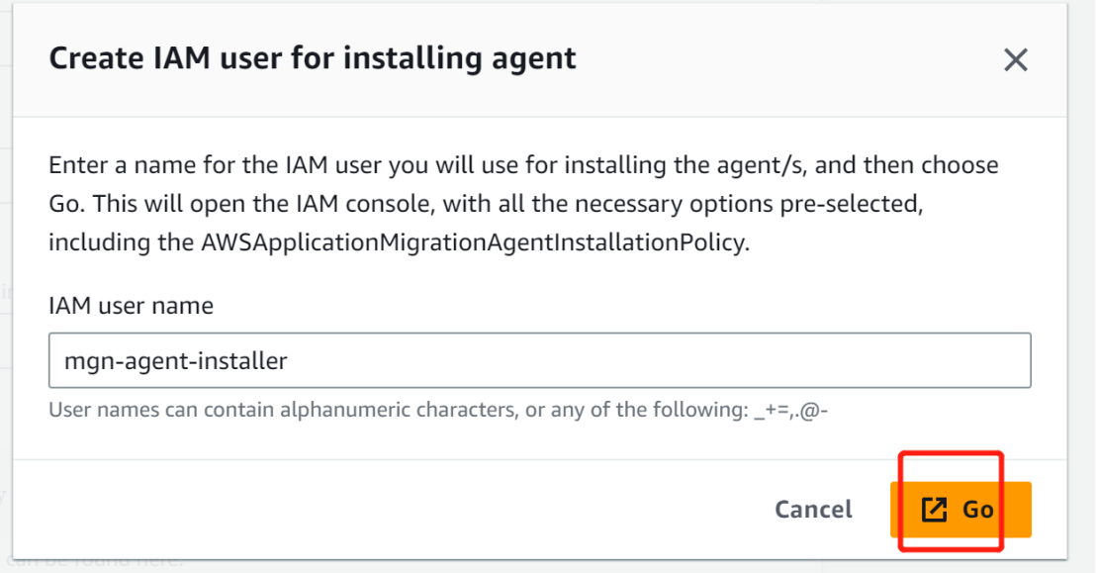The image size is (1096, 573).
Task: Cancel the IAM user creation
Action: (813, 510)
